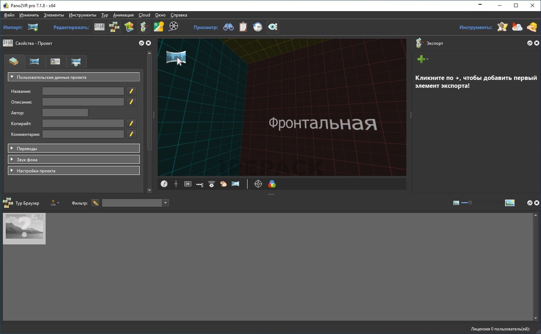Click the green plus to add export
The image size is (541, 334).
click(421, 59)
